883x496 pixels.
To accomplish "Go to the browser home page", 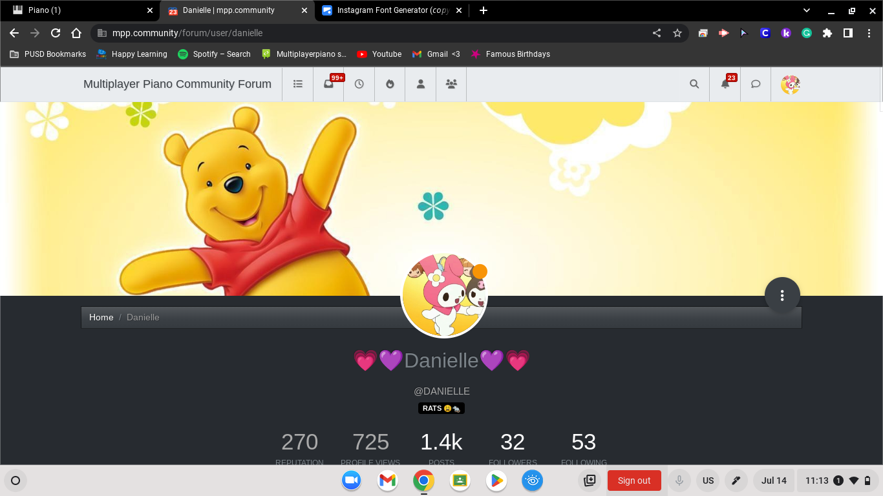I will click(76, 33).
